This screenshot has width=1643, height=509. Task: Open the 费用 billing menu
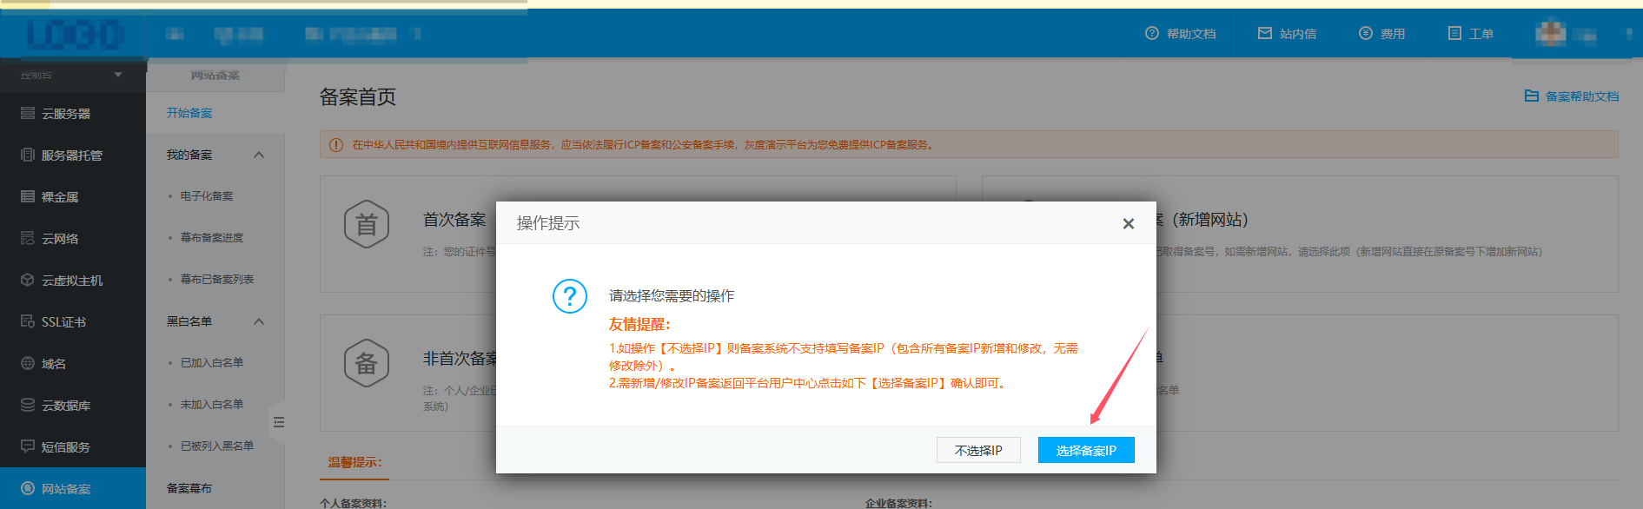click(1381, 34)
